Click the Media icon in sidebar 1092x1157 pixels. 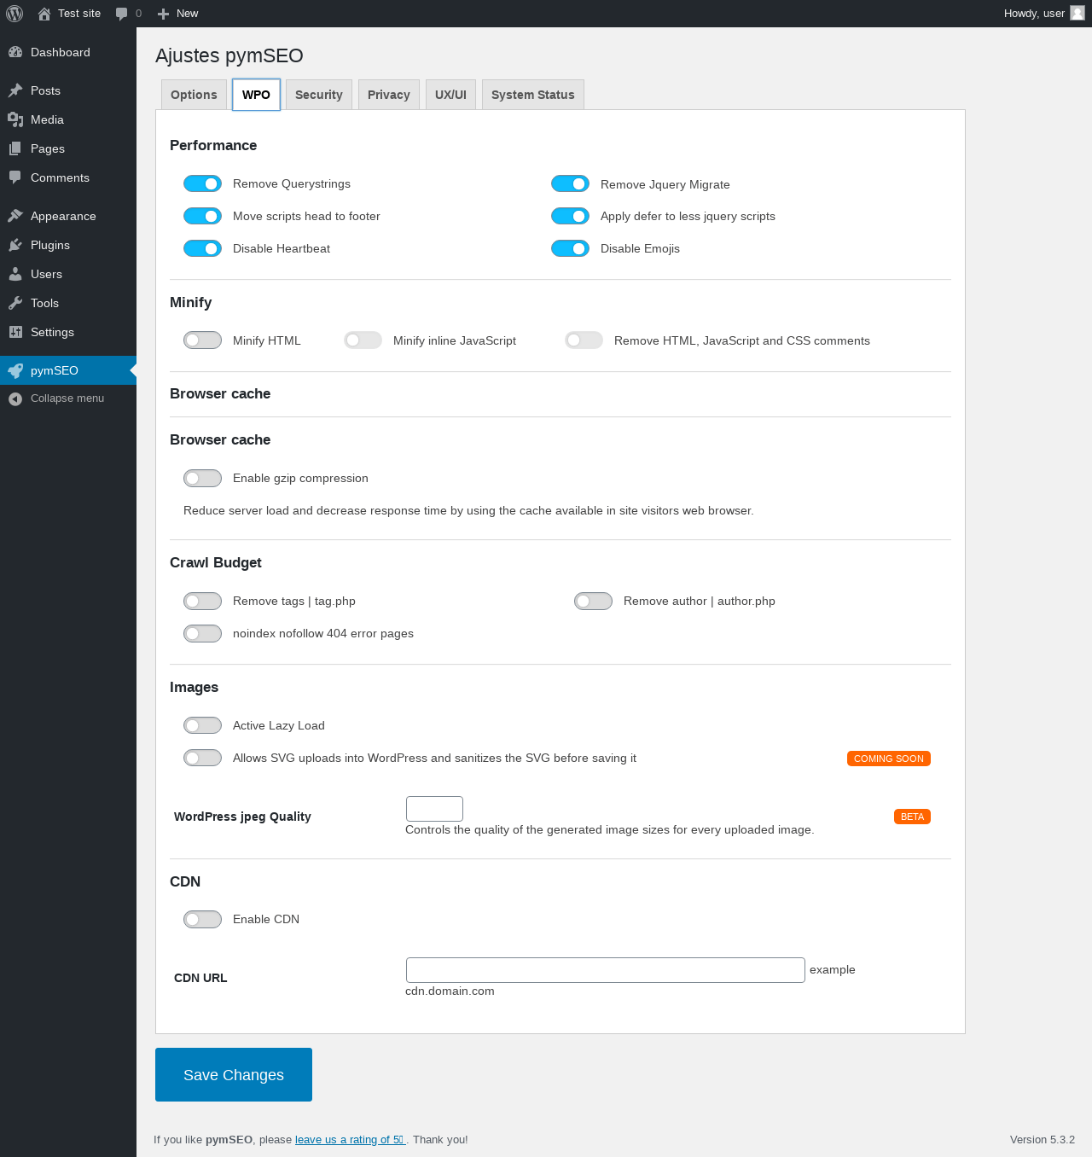(x=15, y=119)
